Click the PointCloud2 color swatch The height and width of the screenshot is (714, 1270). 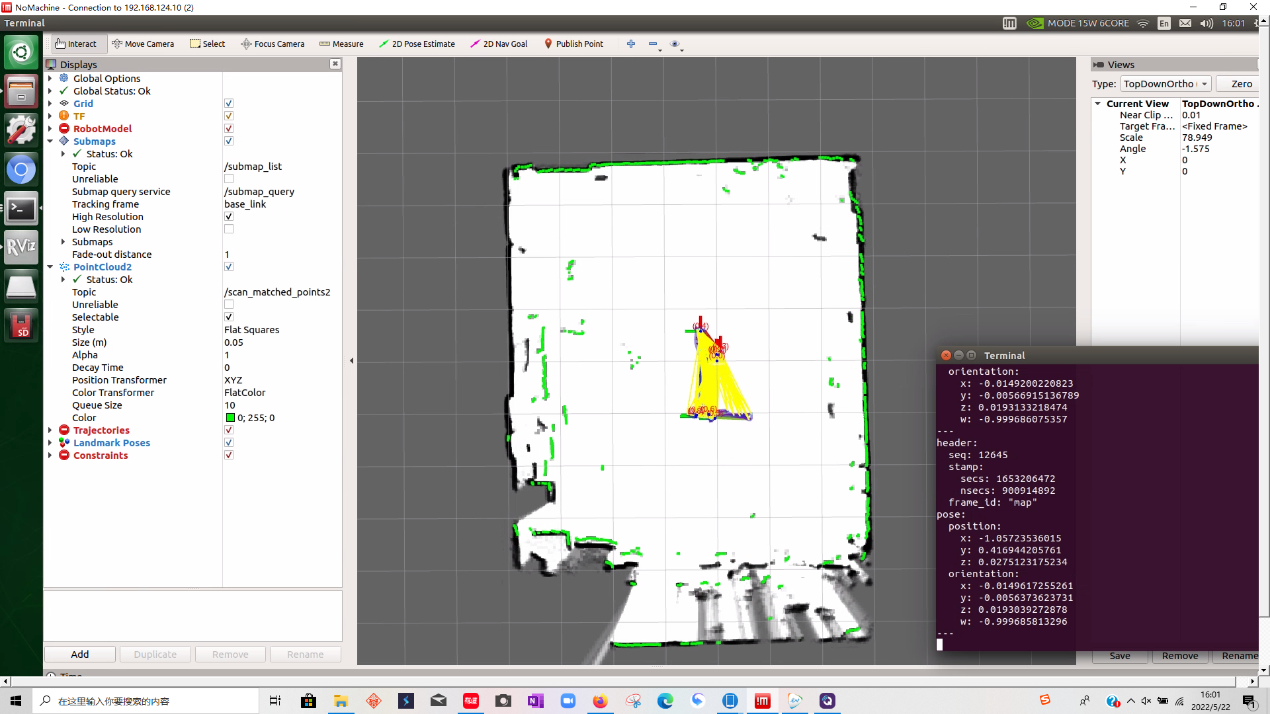[x=228, y=418]
